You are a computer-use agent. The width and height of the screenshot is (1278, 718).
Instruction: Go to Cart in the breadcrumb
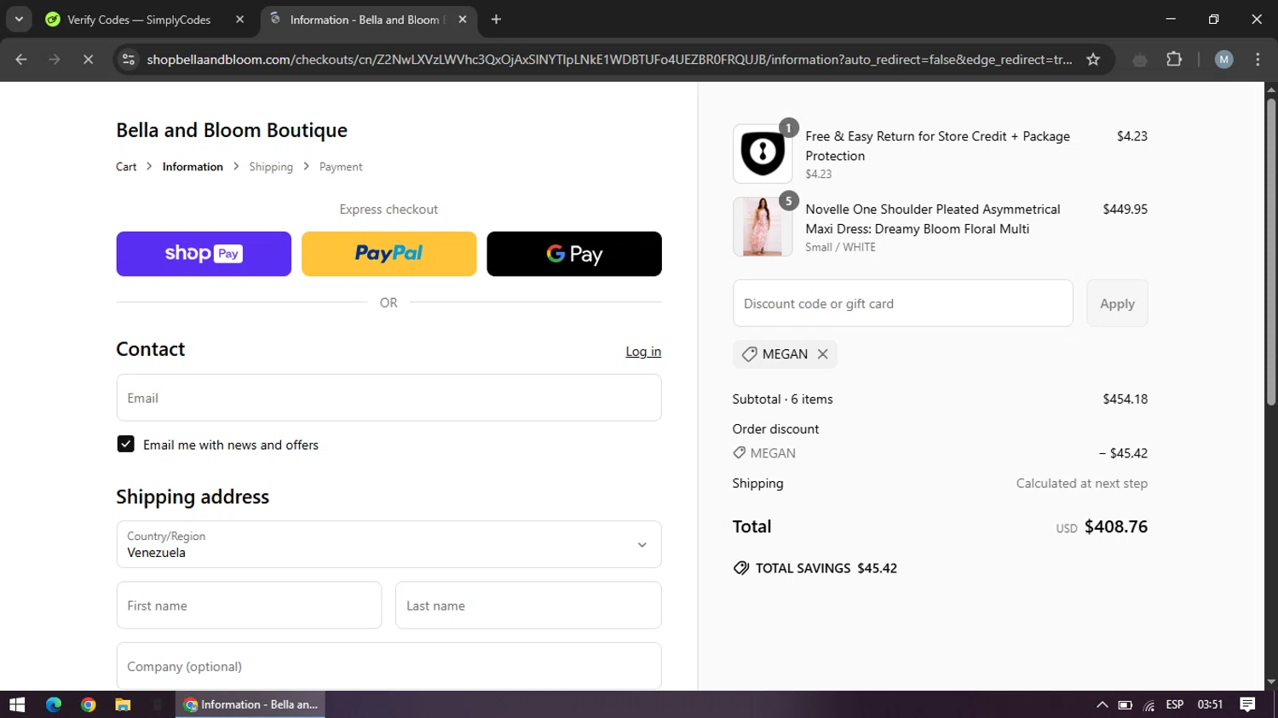(x=126, y=167)
